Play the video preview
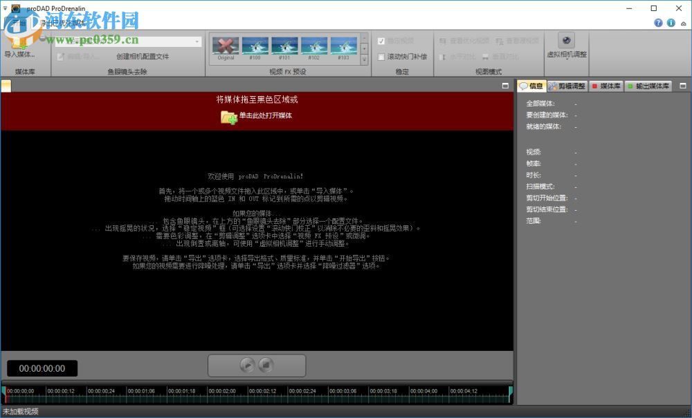Image resolution: width=692 pixels, height=418 pixels. coord(247,365)
